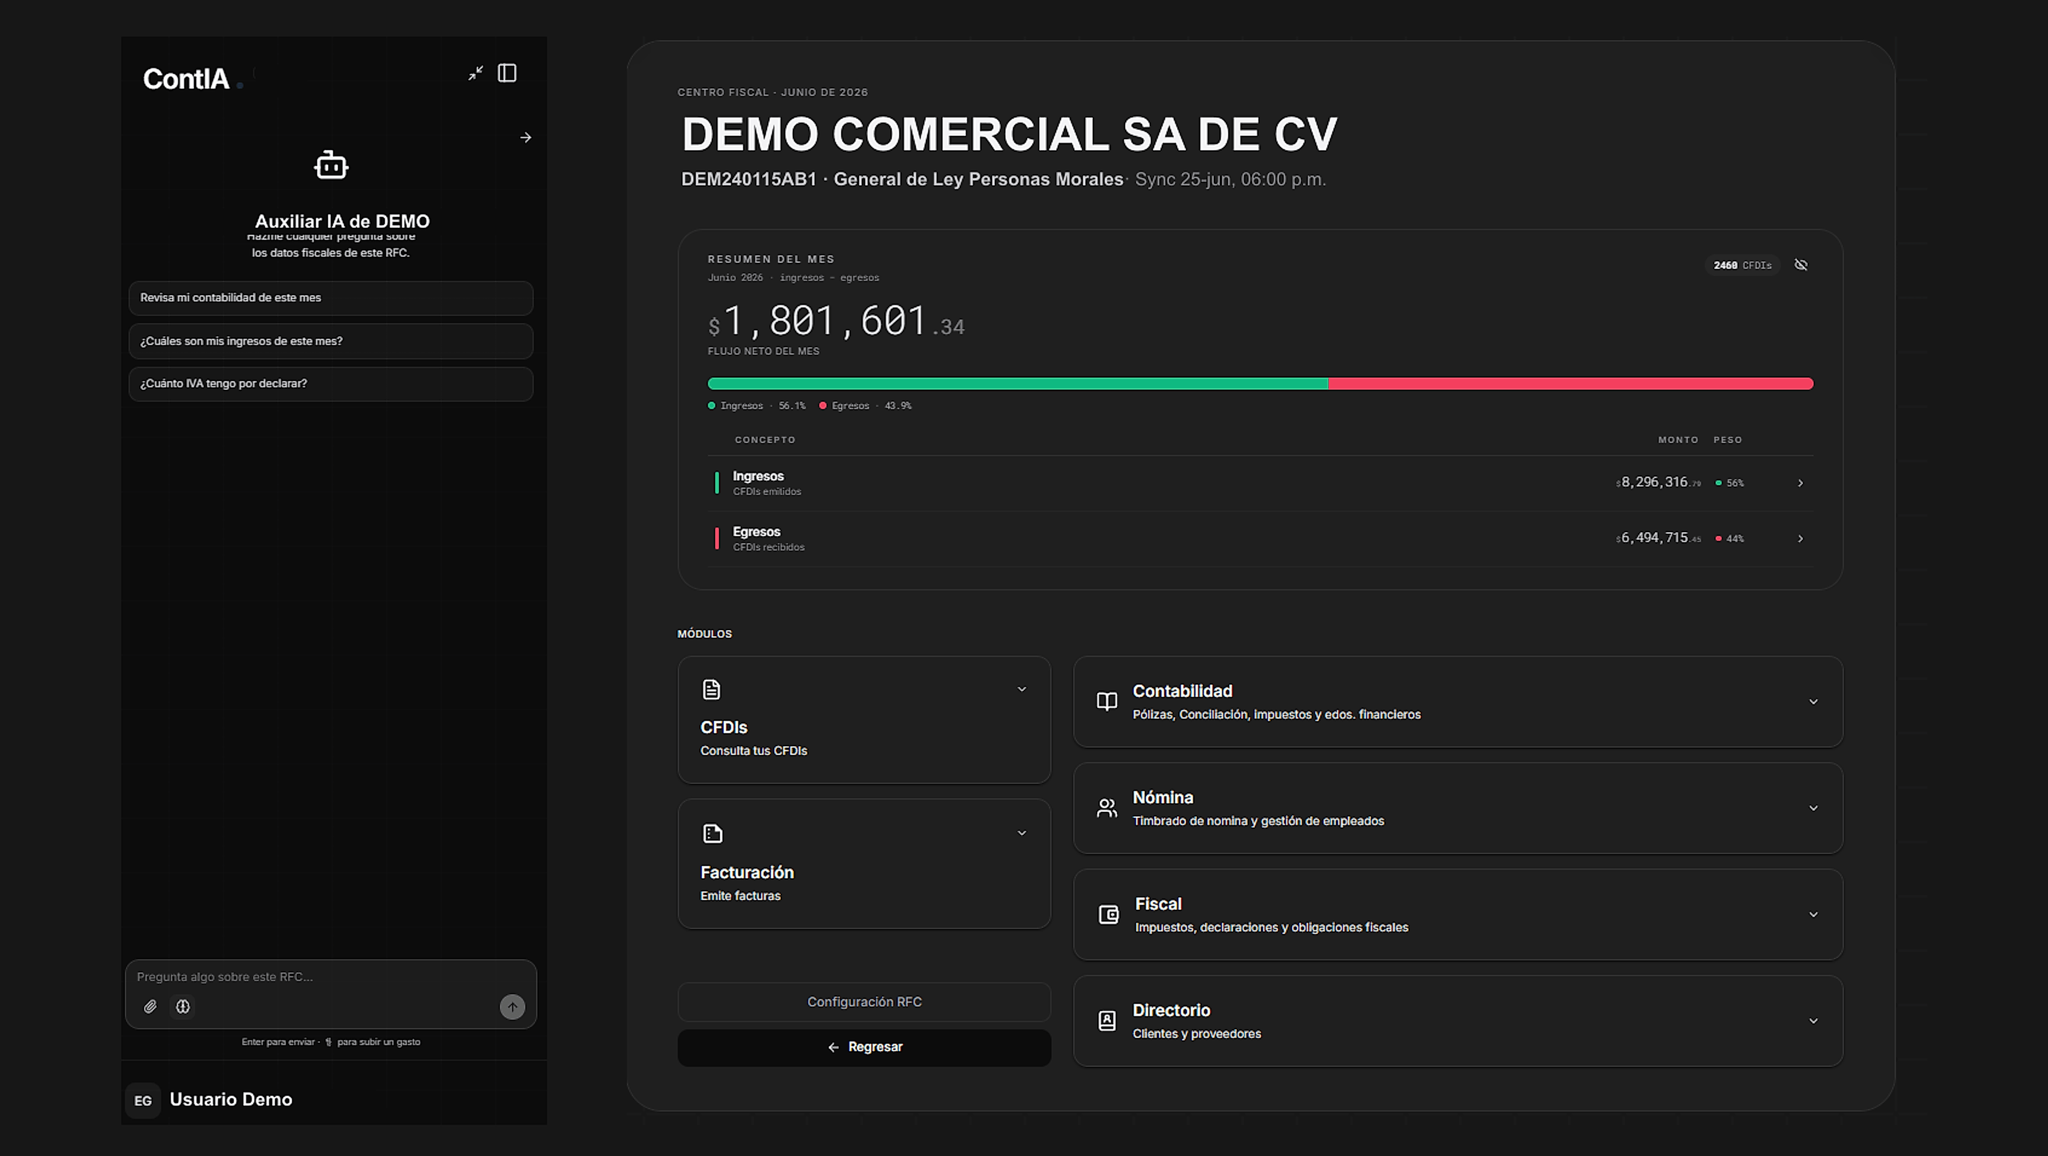Open the Directorio module
Image resolution: width=2048 pixels, height=1156 pixels.
(x=1458, y=1021)
